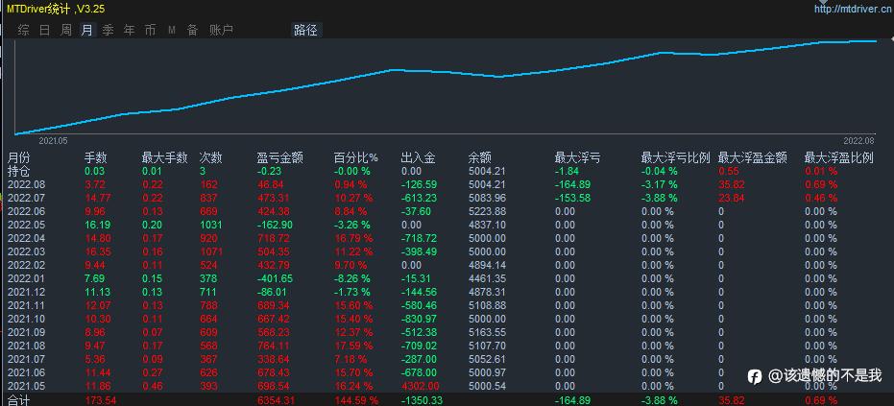Open the 日 daily statistics tab
894x406 pixels.
point(44,30)
